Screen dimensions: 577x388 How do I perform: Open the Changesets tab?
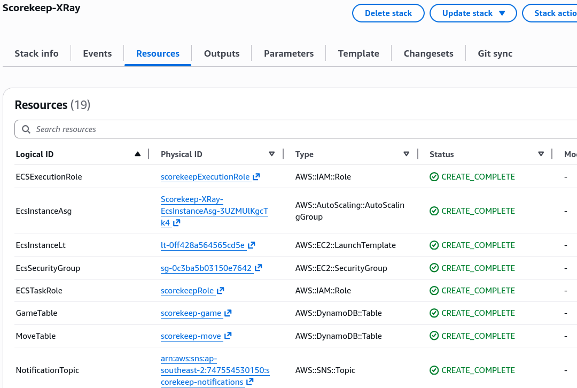(x=428, y=53)
